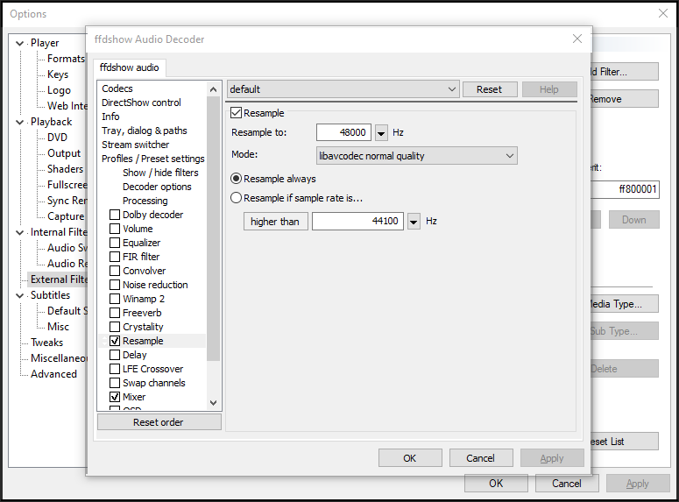Enable Noise reduction checkbox
679x502 pixels.
pyautogui.click(x=115, y=285)
